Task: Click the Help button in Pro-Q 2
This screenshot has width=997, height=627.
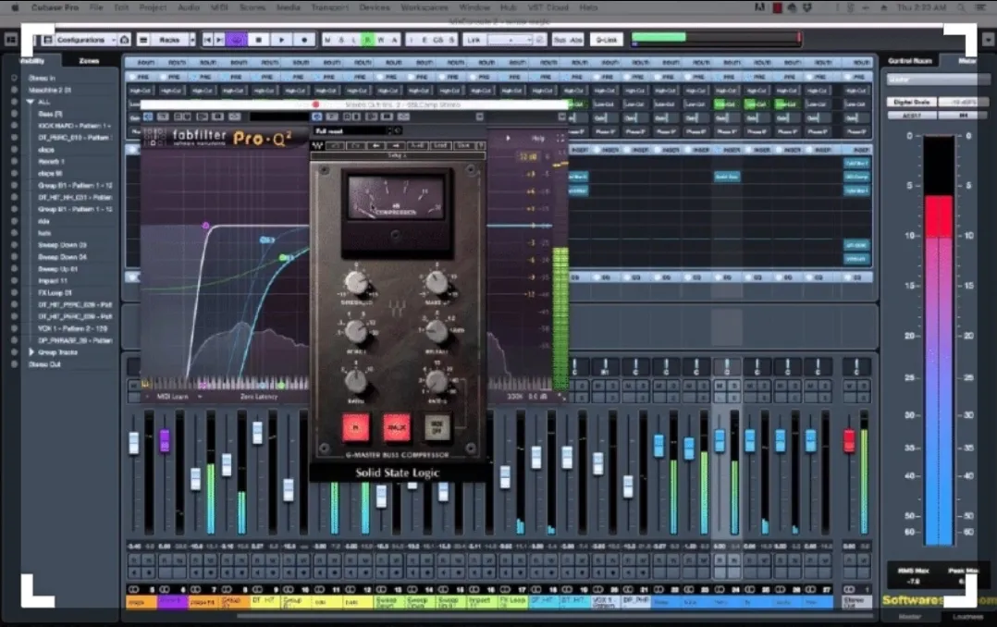Action: [x=538, y=138]
